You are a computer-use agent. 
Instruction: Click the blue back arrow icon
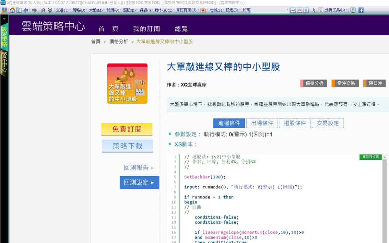[x=26, y=10]
